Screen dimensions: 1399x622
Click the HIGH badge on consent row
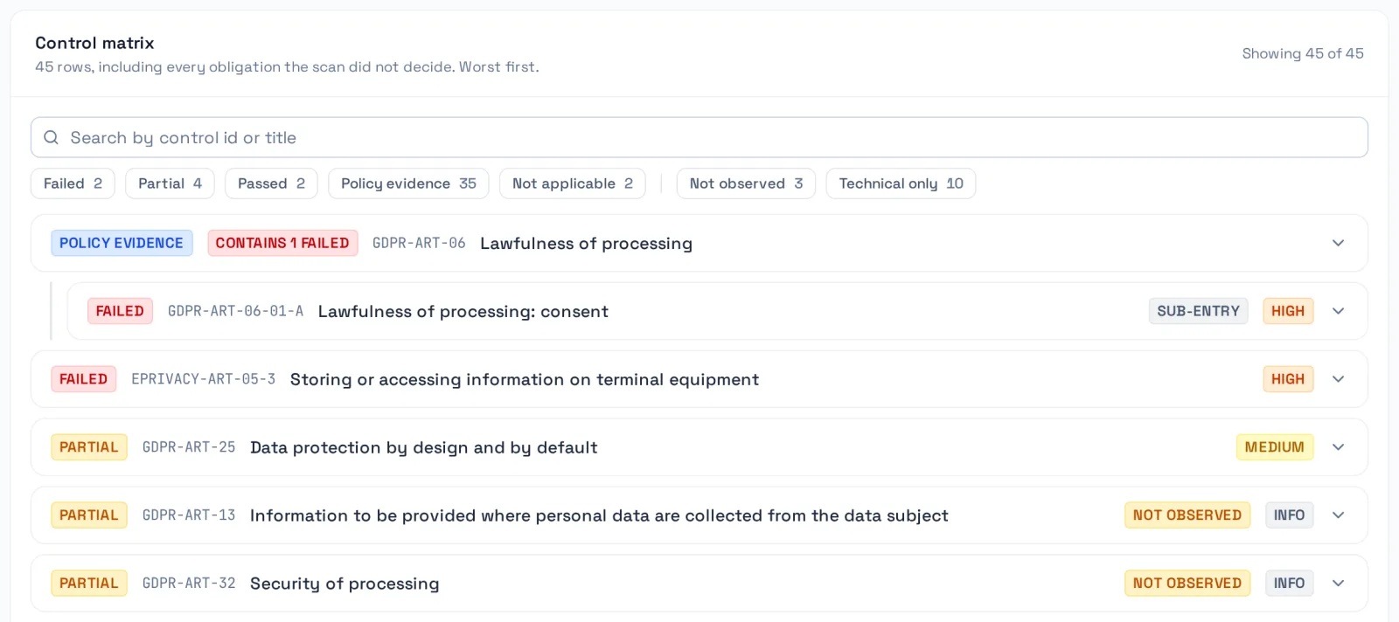tap(1288, 311)
